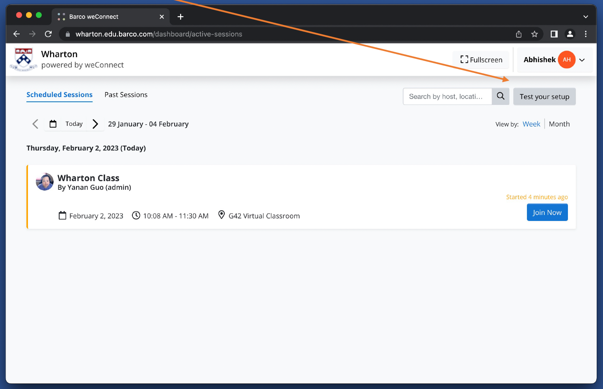Click Yanan Guo's profile photo
This screenshot has height=389, width=603.
pos(45,181)
